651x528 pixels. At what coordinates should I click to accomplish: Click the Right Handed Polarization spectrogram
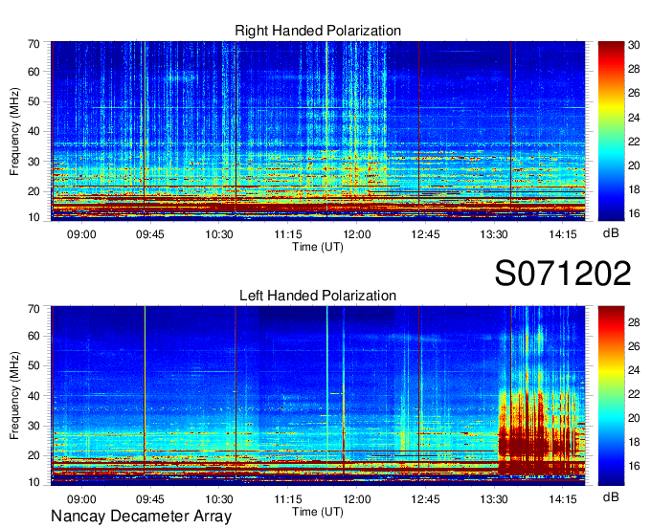point(318,130)
